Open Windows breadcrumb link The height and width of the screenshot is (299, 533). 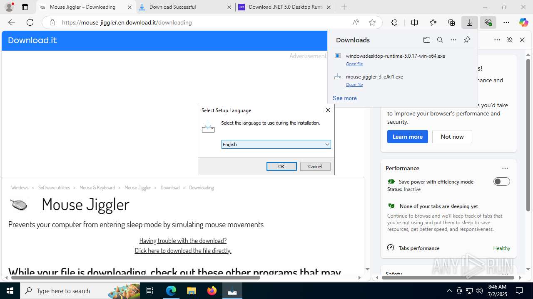tap(20, 188)
